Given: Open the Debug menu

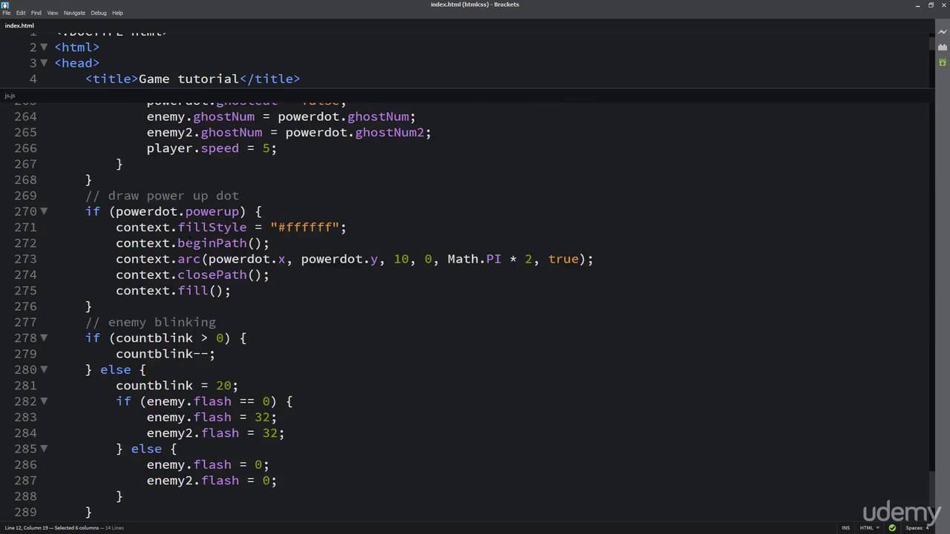Looking at the screenshot, I should (x=99, y=13).
